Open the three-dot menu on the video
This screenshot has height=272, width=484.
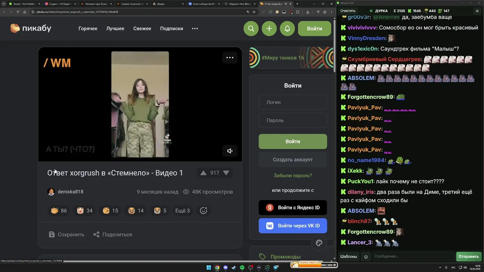tap(230, 58)
